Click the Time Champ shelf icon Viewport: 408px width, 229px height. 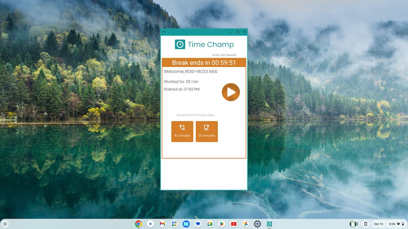[x=269, y=224]
